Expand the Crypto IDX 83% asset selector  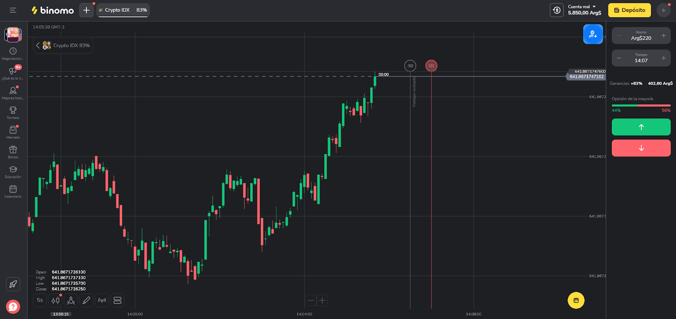[63, 46]
